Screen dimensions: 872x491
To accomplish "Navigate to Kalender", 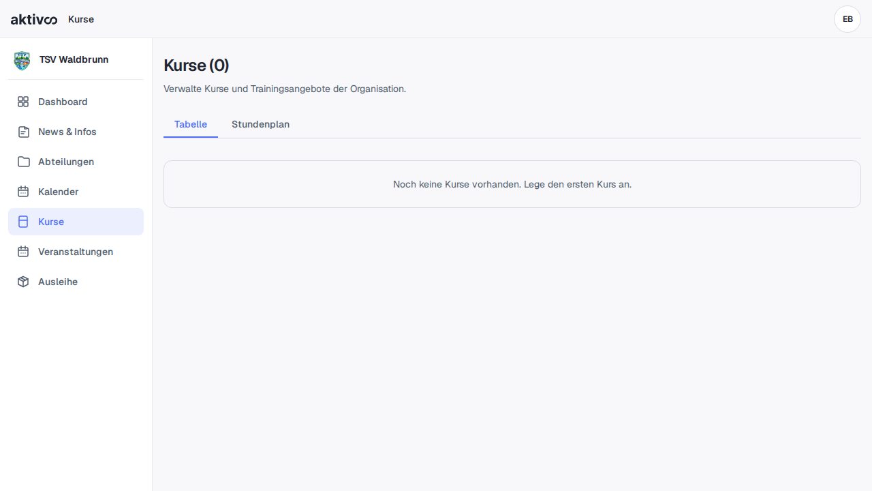I will click(76, 192).
